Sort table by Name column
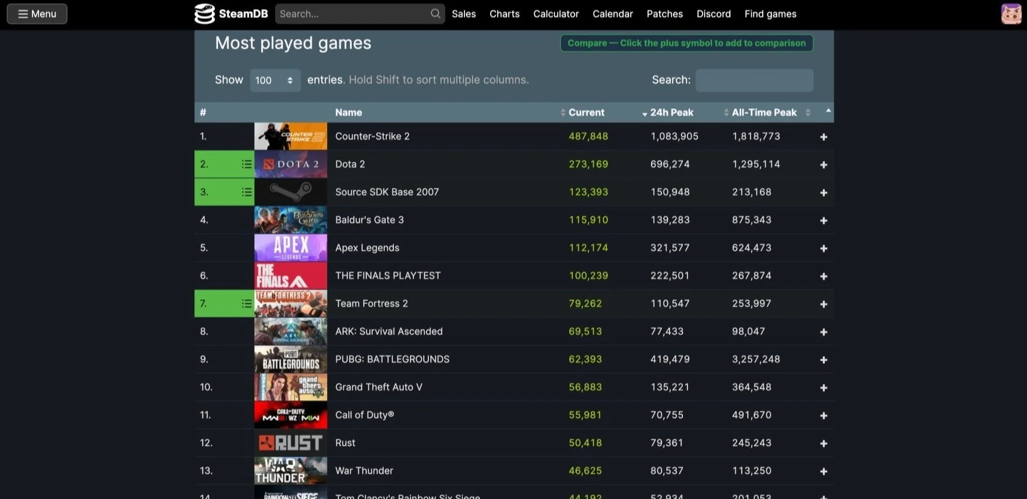This screenshot has width=1027, height=499. pyautogui.click(x=348, y=113)
